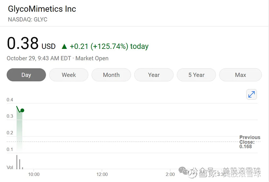
Task: Click the WeChat logo watermark icon
Action: point(183,171)
